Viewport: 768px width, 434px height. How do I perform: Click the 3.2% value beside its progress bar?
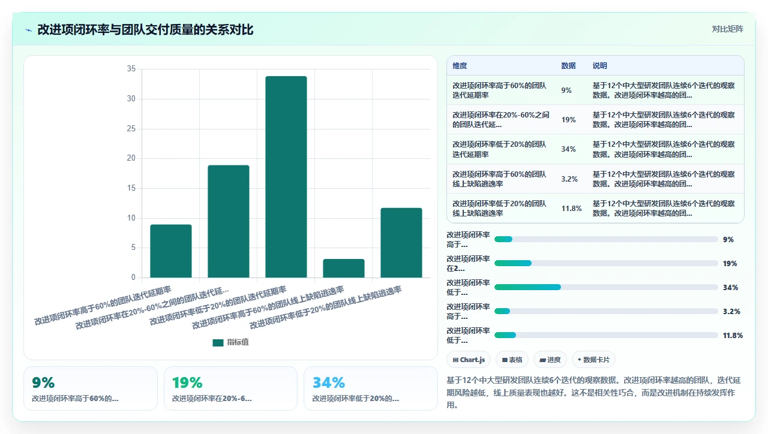(731, 311)
